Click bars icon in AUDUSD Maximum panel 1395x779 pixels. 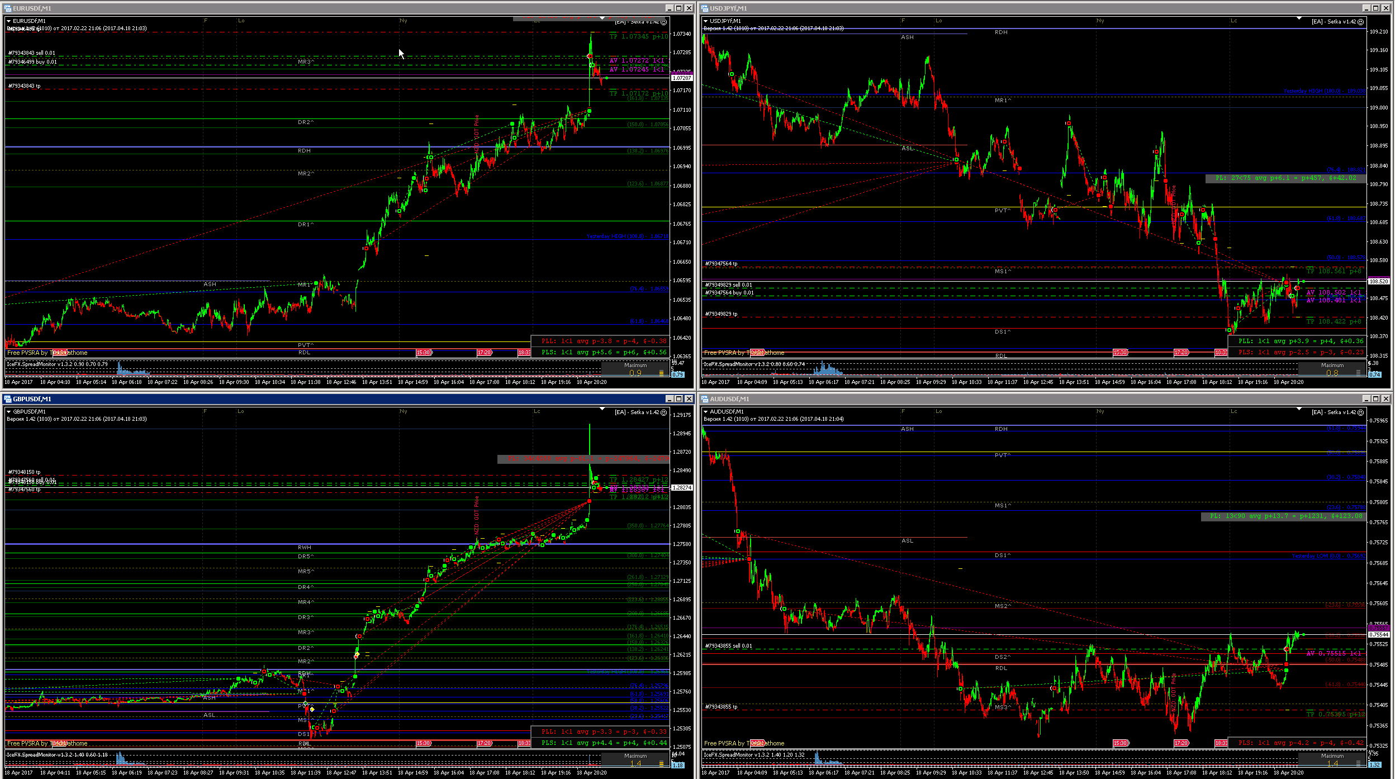1358,763
